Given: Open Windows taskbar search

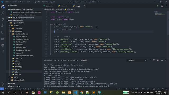Looking at the screenshot, I should pos(9,93).
